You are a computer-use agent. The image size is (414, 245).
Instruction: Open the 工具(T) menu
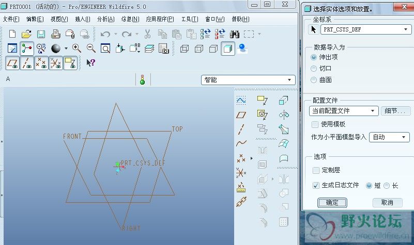[x=190, y=19]
